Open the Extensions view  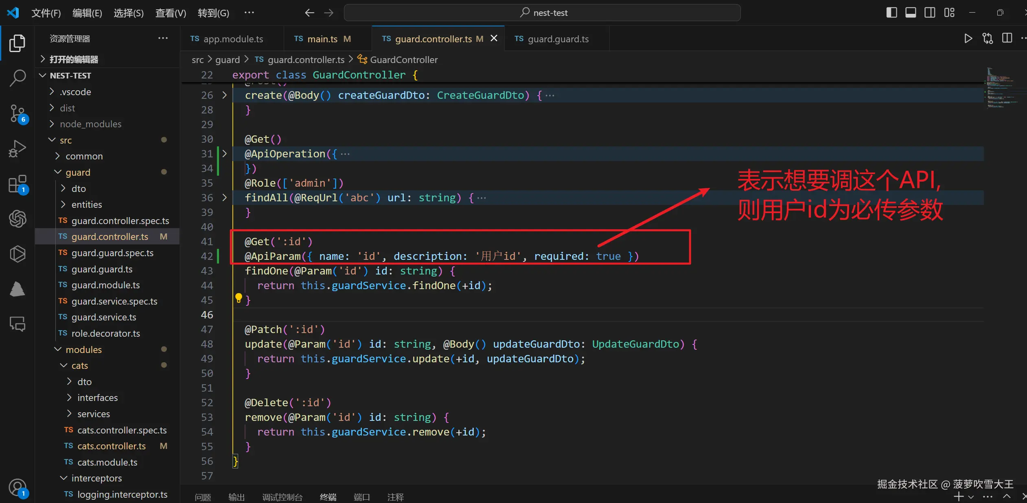[x=17, y=184]
